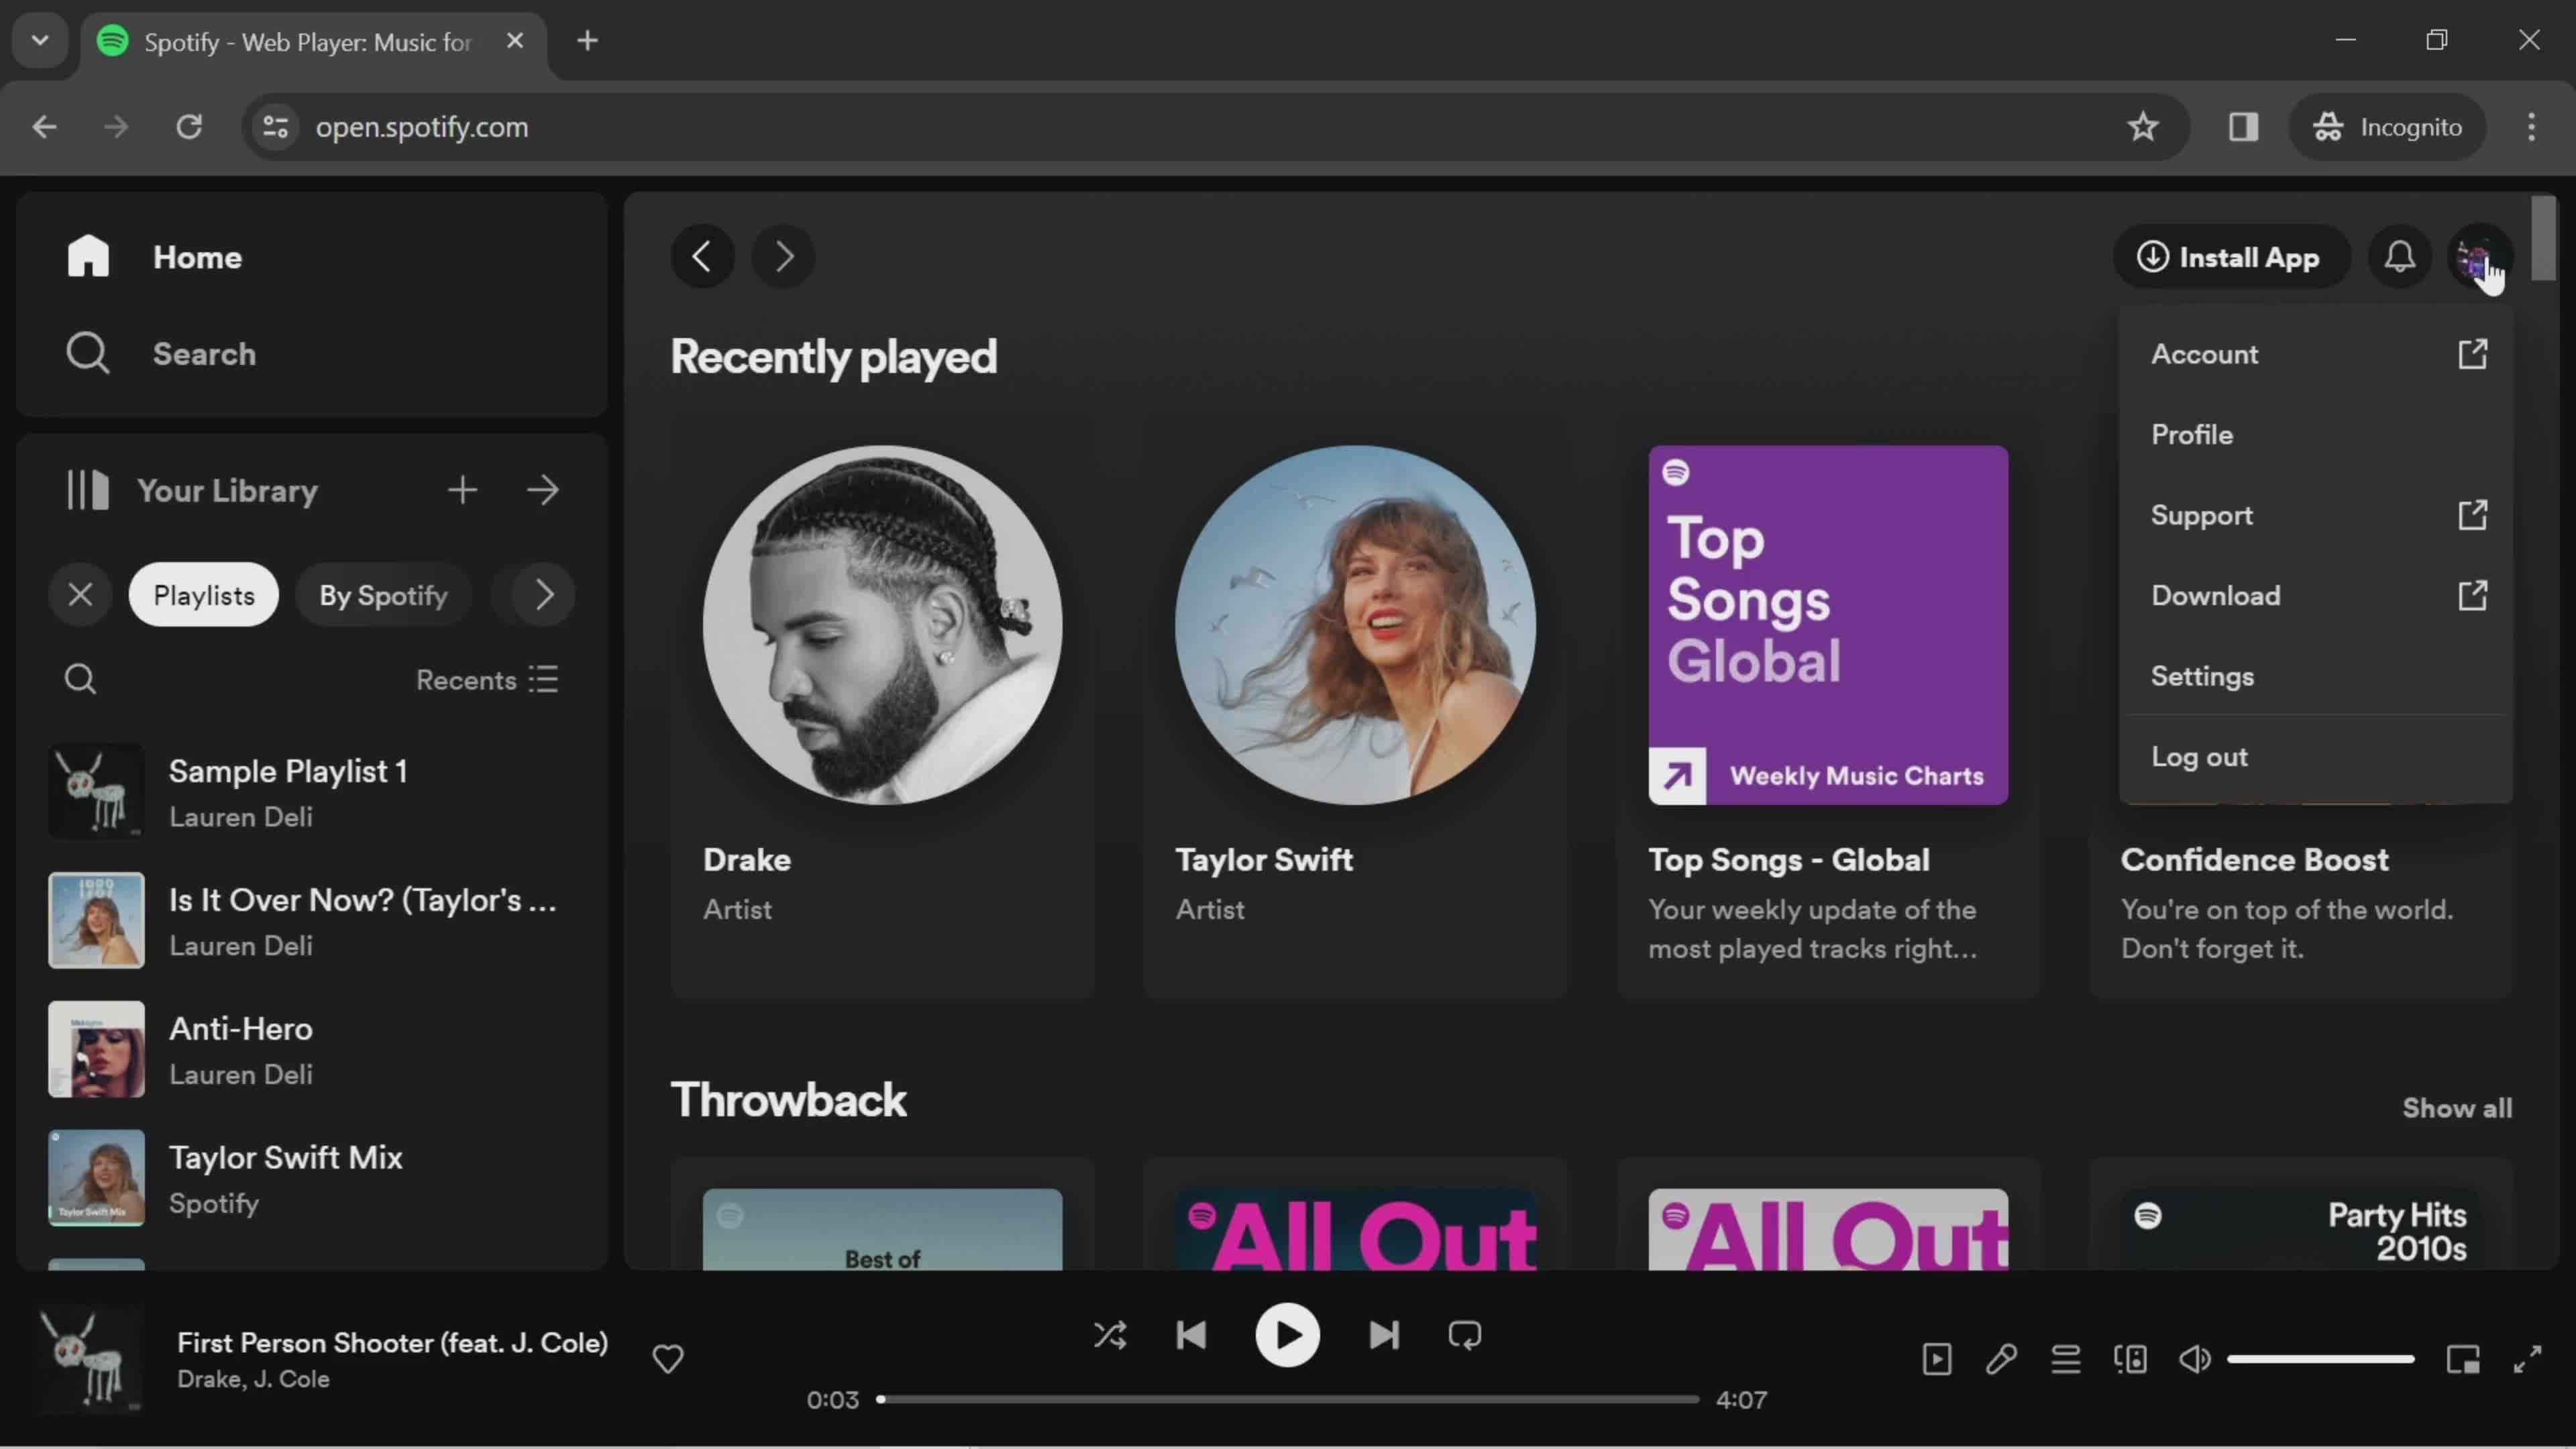Toggle repeat mode

pos(1465,1335)
